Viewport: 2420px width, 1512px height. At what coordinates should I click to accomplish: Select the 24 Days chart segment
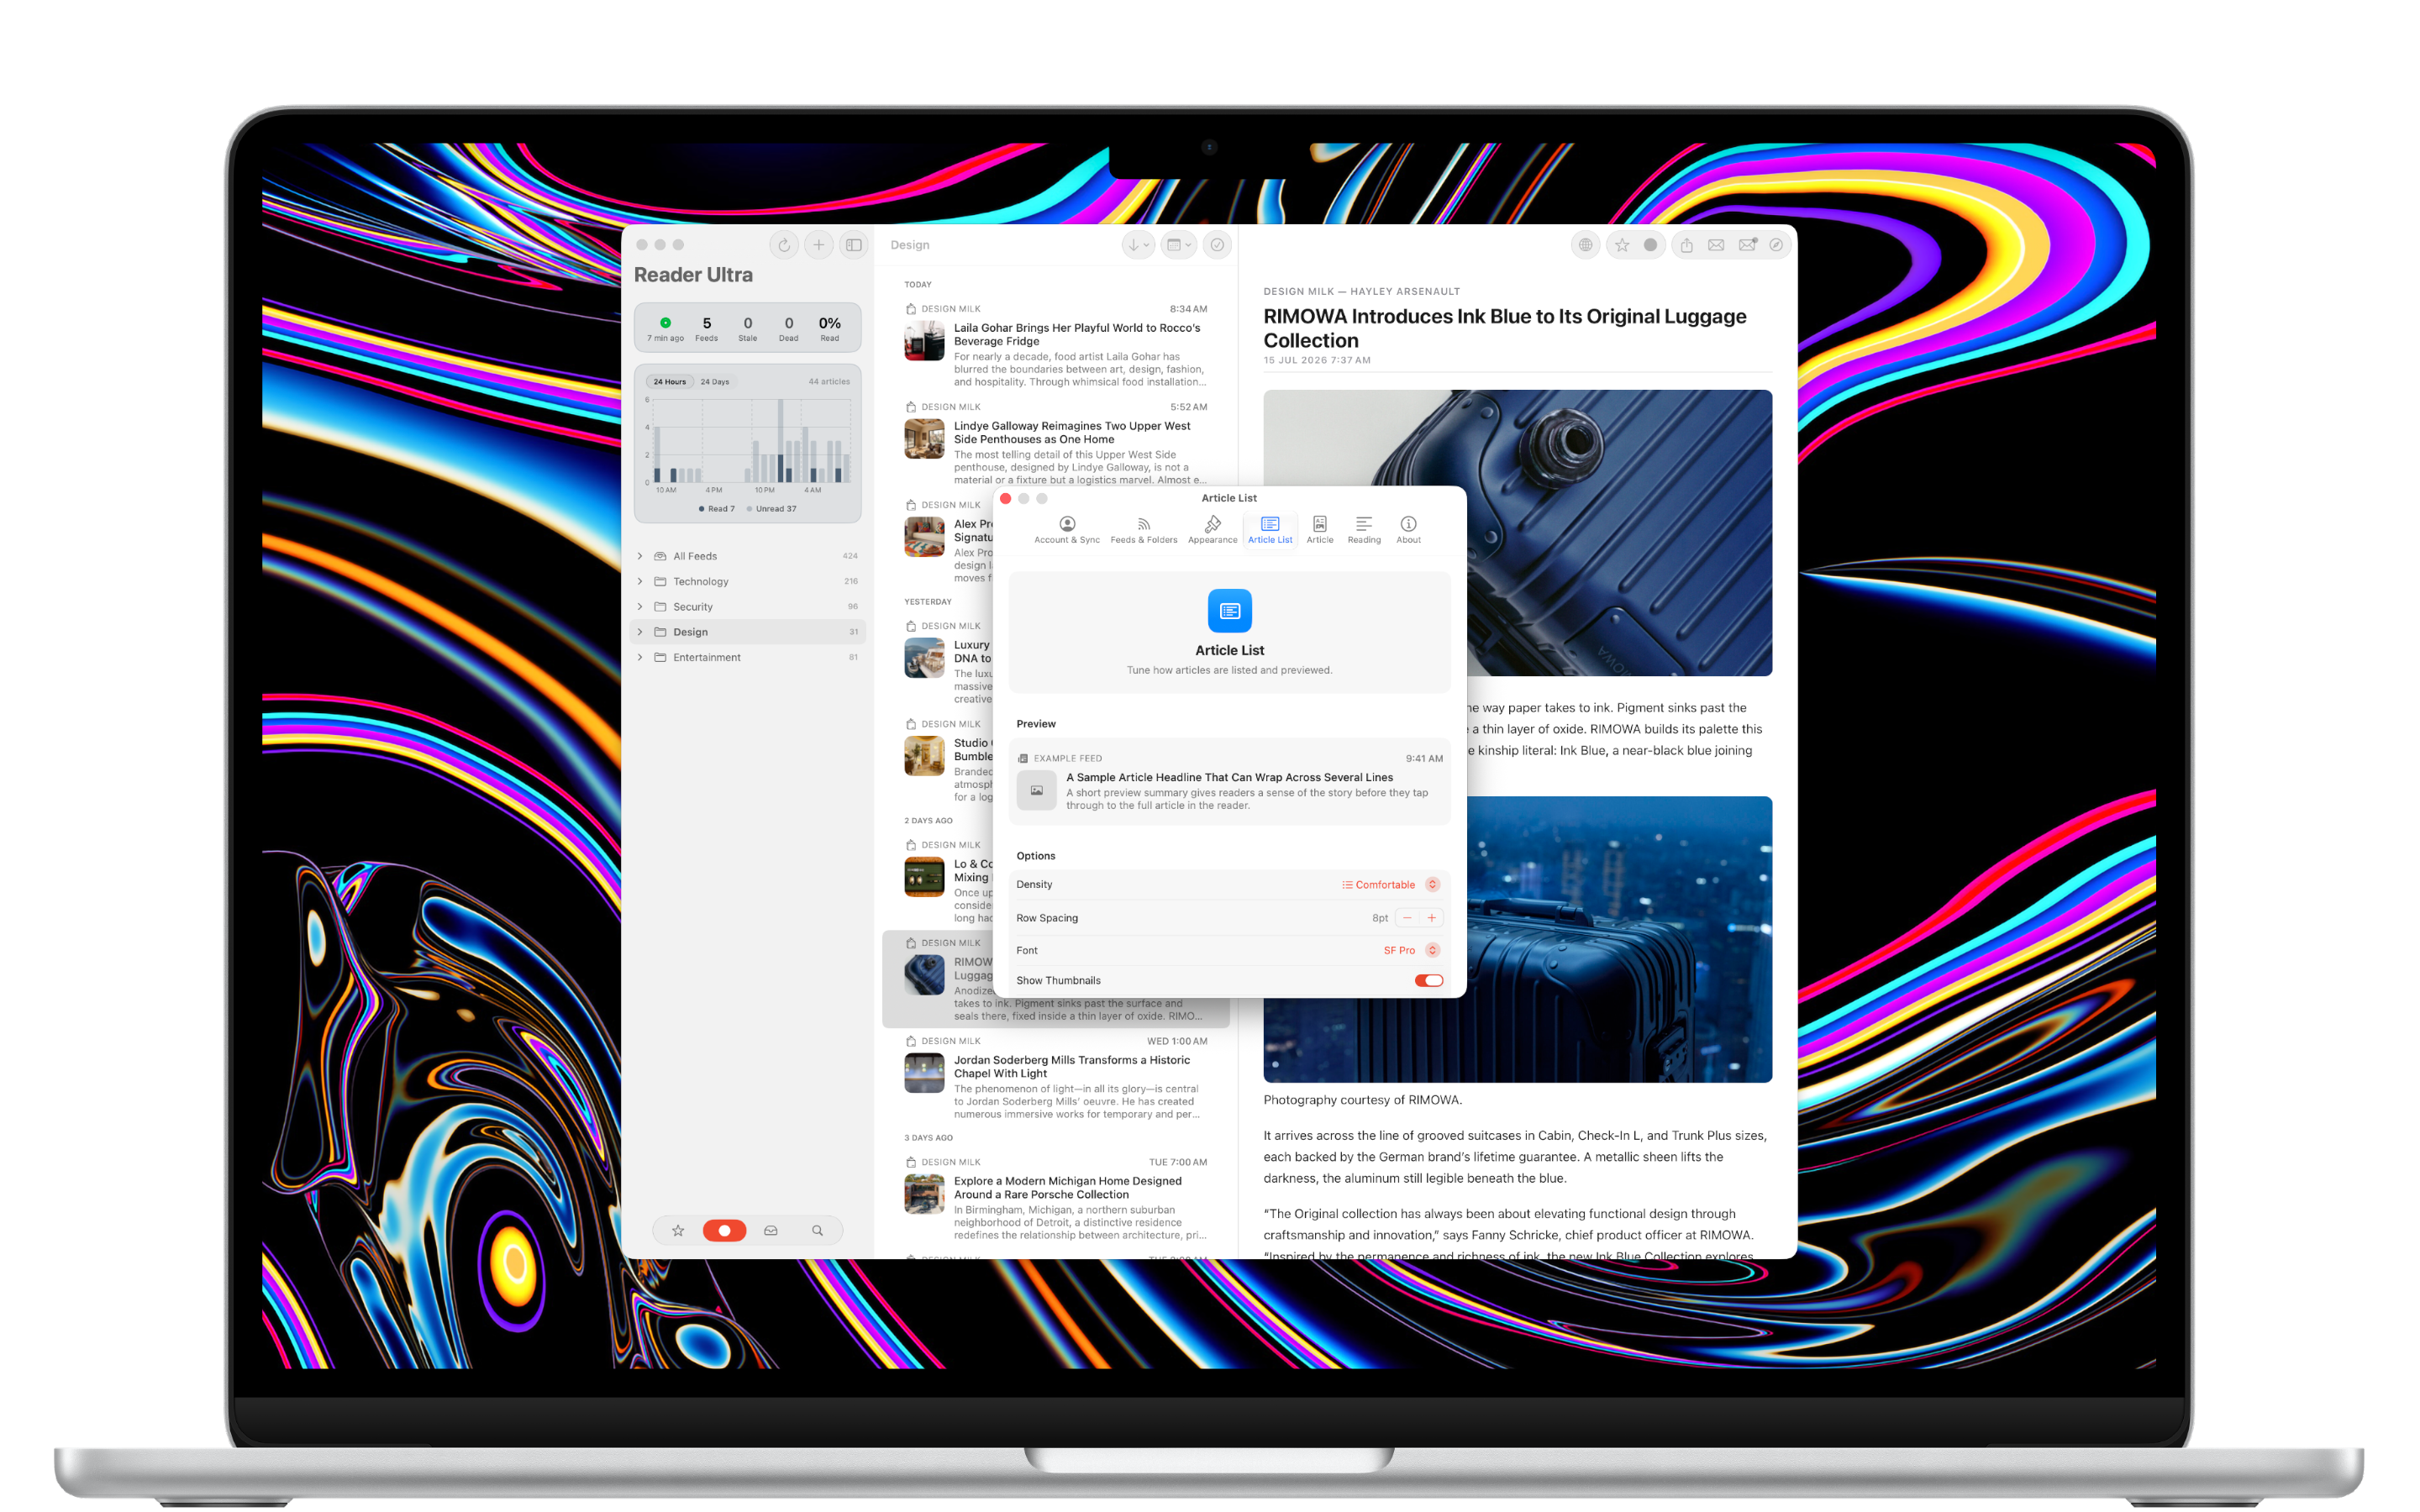(x=715, y=382)
